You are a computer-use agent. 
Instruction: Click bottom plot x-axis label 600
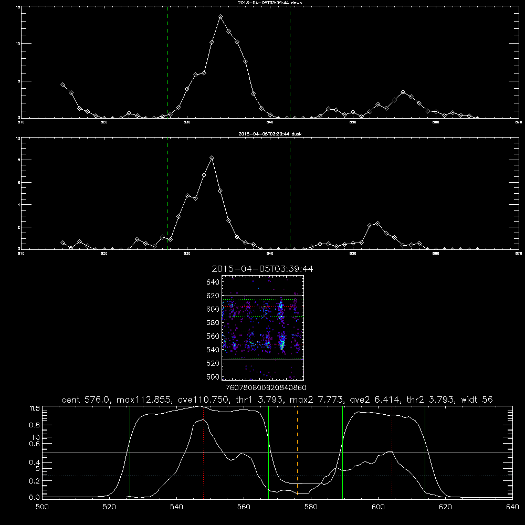378,507
